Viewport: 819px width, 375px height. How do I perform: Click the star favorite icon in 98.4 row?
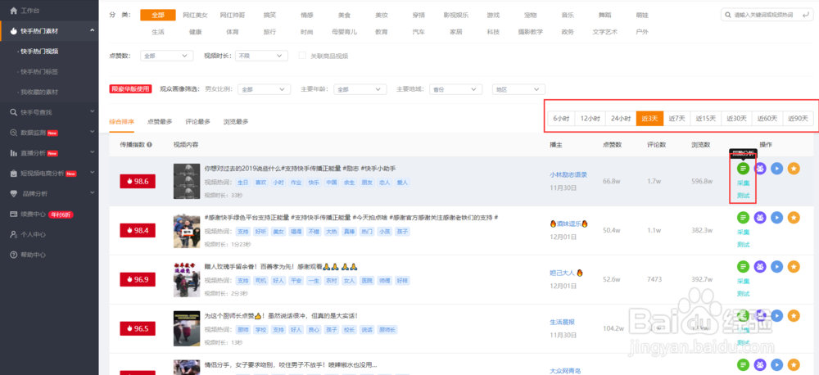[794, 217]
